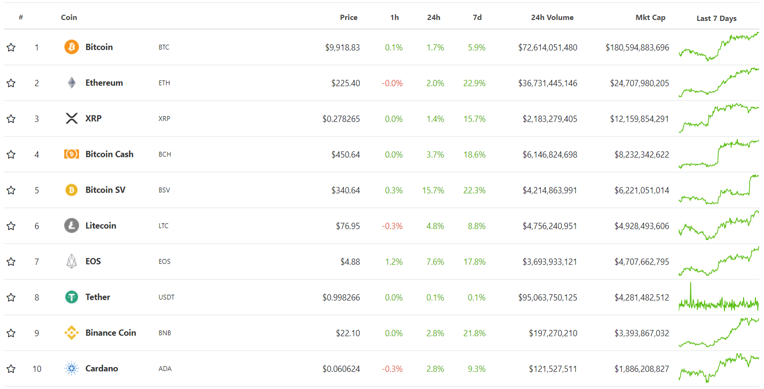Click Tether 24h volume $95,063,750,125
The width and height of the screenshot is (764, 389).
tap(547, 298)
